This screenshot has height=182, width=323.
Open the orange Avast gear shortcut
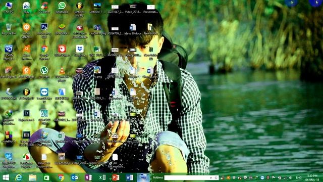tap(26, 31)
